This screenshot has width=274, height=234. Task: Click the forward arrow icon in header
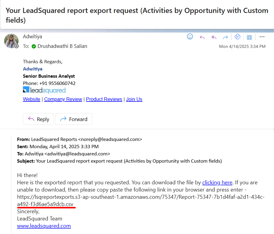click(225, 37)
